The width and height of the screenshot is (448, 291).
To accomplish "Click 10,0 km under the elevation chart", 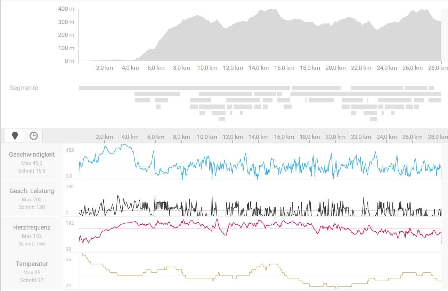I will pyautogui.click(x=207, y=68).
